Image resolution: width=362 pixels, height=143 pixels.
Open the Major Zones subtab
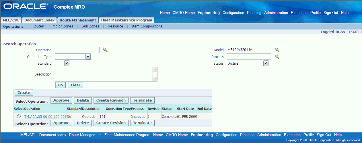click(x=63, y=26)
